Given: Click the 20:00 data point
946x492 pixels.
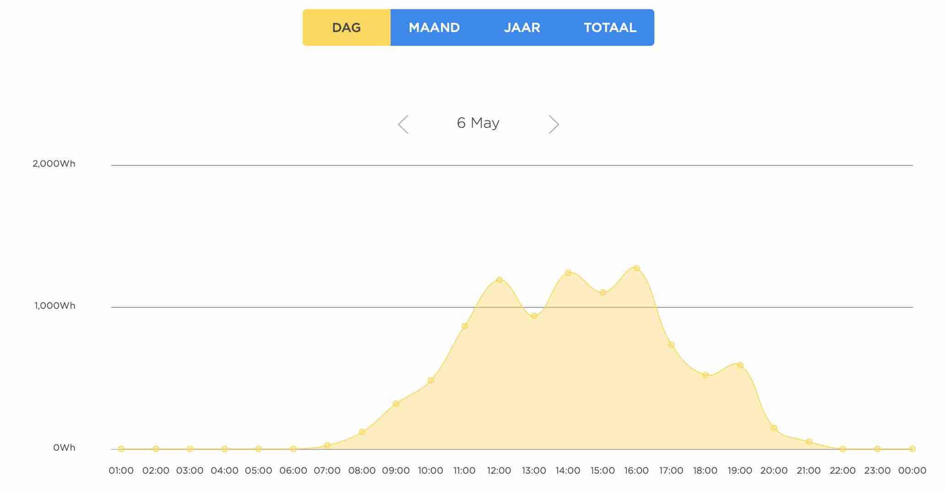Looking at the screenshot, I should [774, 428].
